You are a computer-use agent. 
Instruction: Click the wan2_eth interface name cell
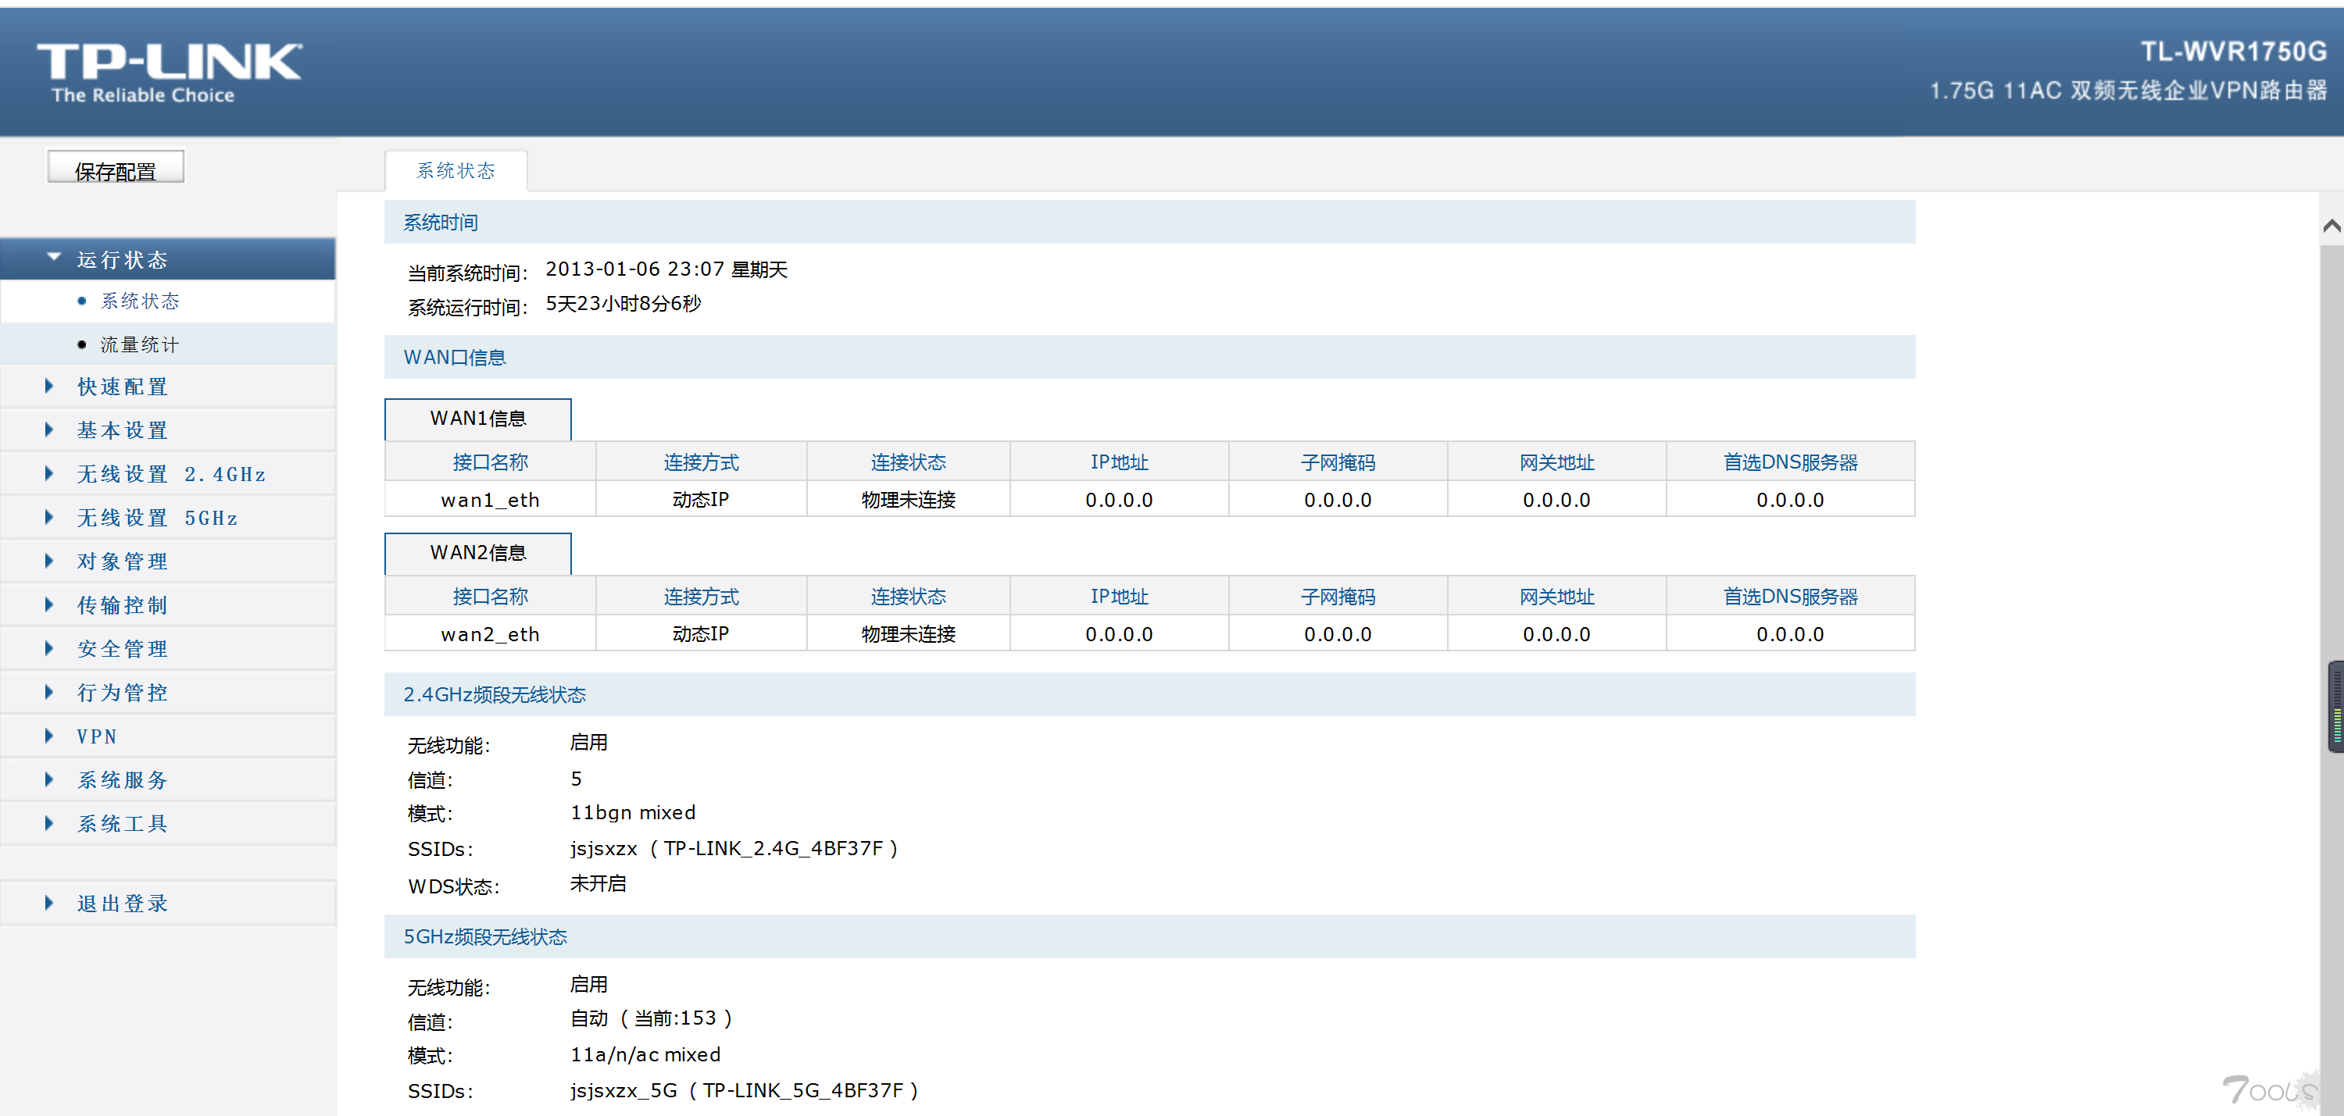coord(491,634)
